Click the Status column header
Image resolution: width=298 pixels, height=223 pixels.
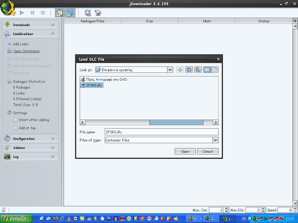point(264,21)
